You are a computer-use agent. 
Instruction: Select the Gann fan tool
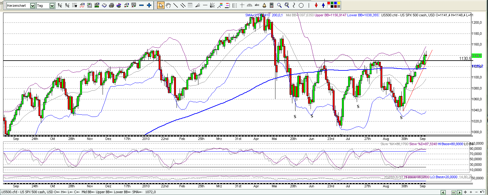click(212, 5)
